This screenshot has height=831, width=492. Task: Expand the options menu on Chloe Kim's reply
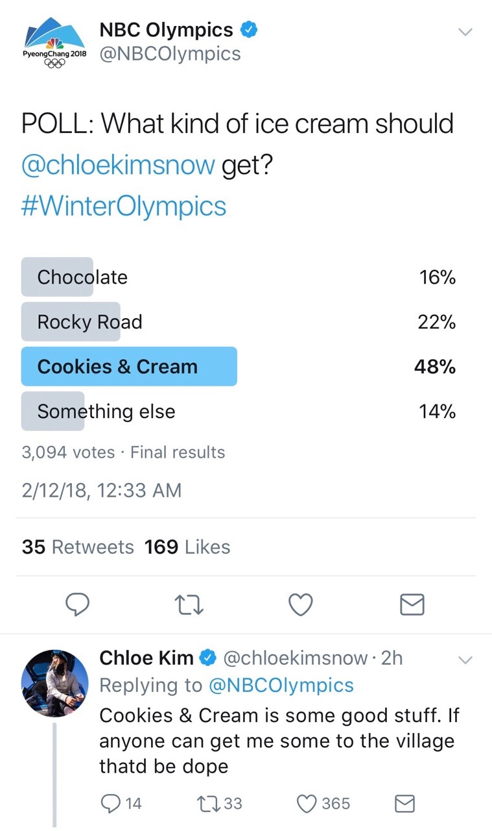click(x=465, y=660)
